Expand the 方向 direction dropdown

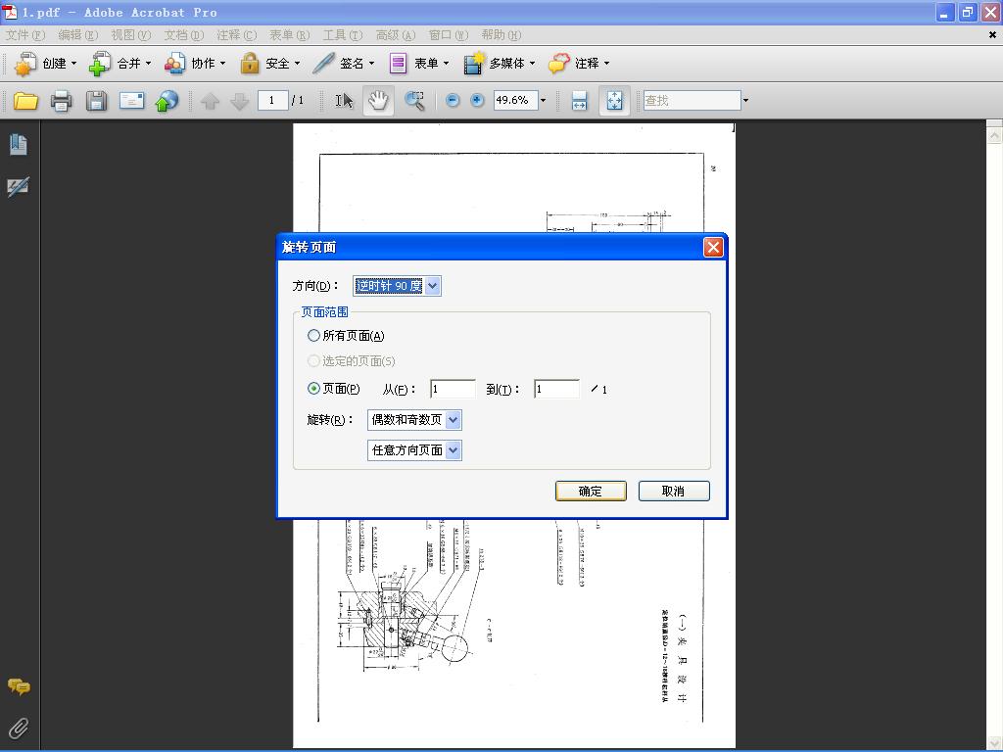pyautogui.click(x=433, y=286)
